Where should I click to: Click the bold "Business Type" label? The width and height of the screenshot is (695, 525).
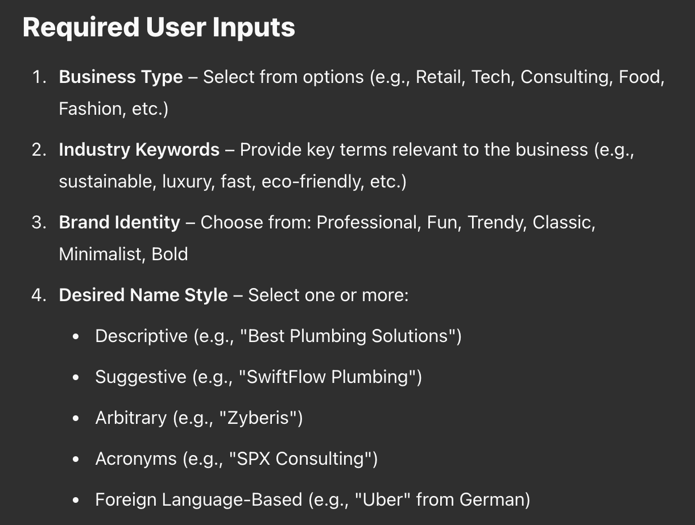coord(121,77)
